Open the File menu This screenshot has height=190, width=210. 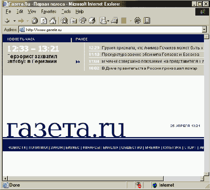pyautogui.click(x=8, y=12)
